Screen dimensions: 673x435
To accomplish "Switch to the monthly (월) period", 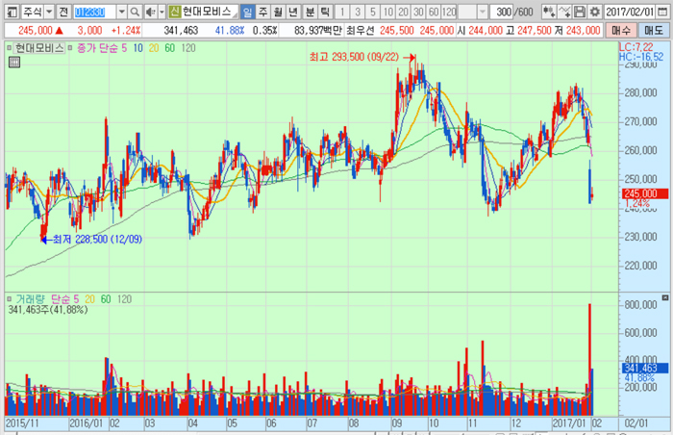I will point(279,12).
